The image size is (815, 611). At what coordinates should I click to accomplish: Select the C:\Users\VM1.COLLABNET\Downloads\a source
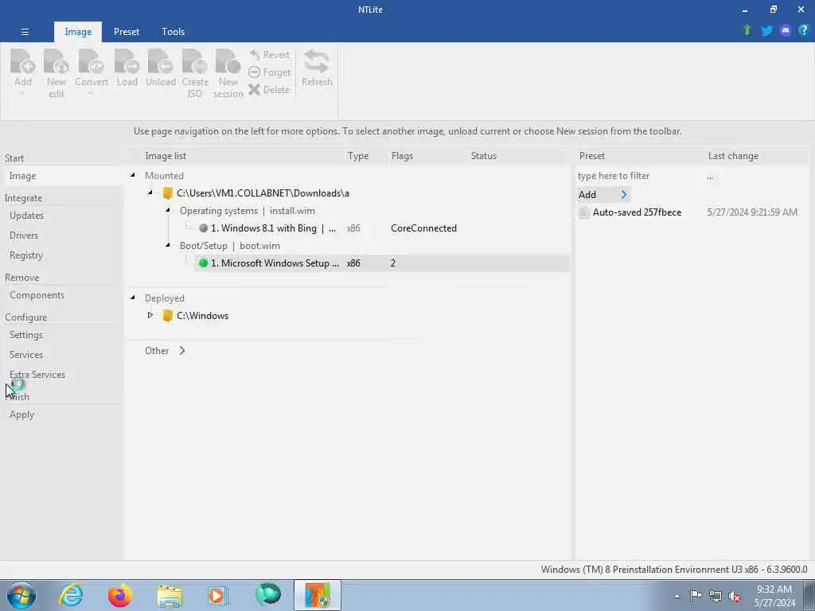tap(263, 193)
